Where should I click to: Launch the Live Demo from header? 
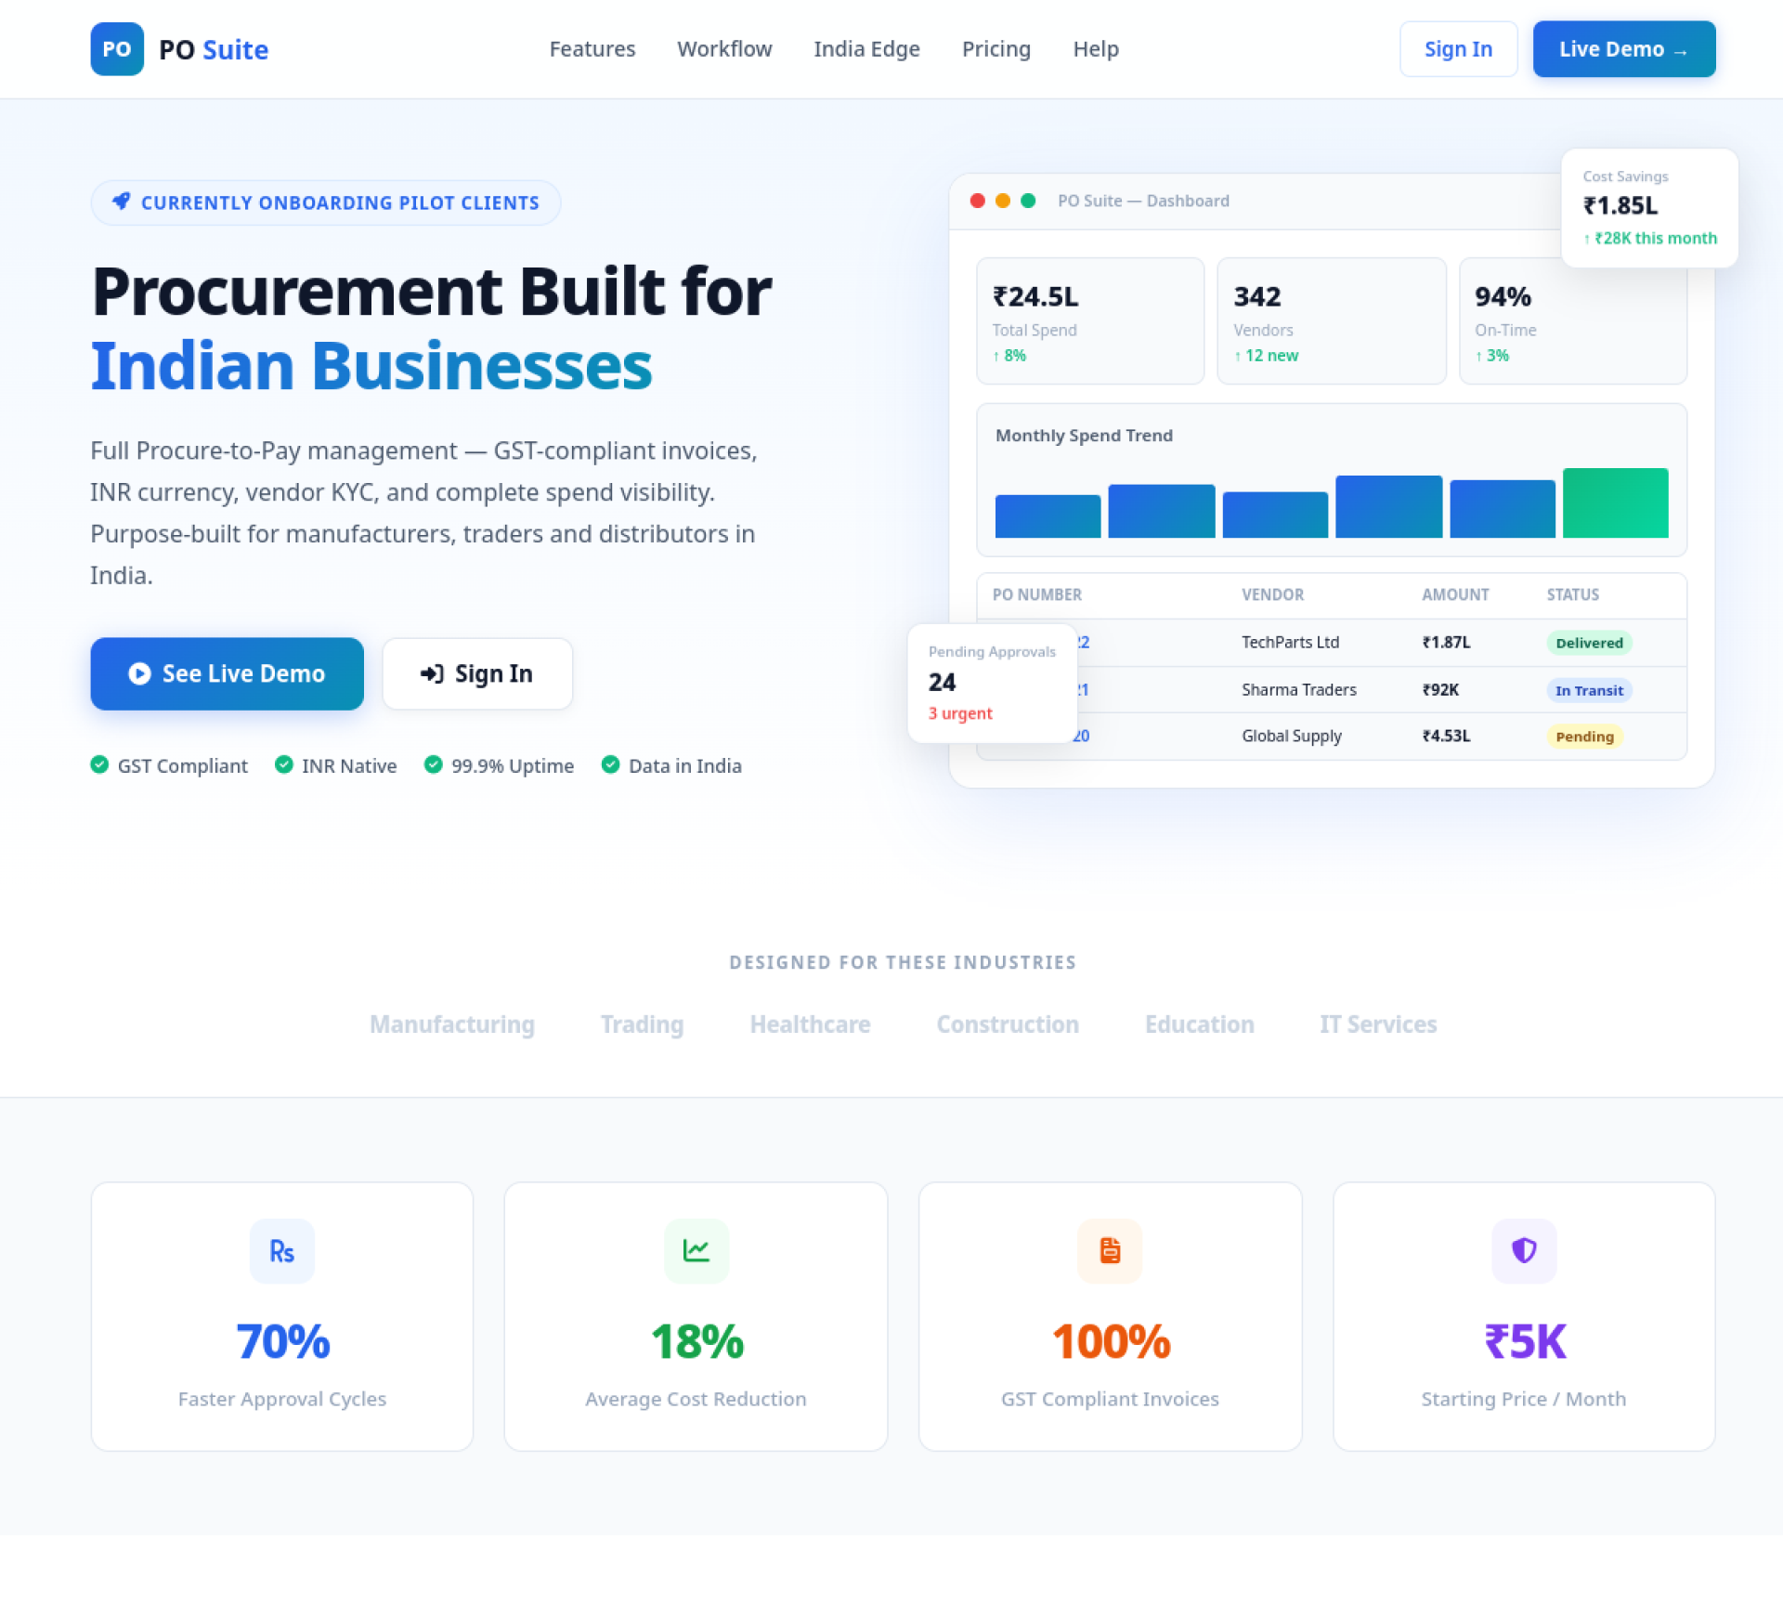(1624, 49)
